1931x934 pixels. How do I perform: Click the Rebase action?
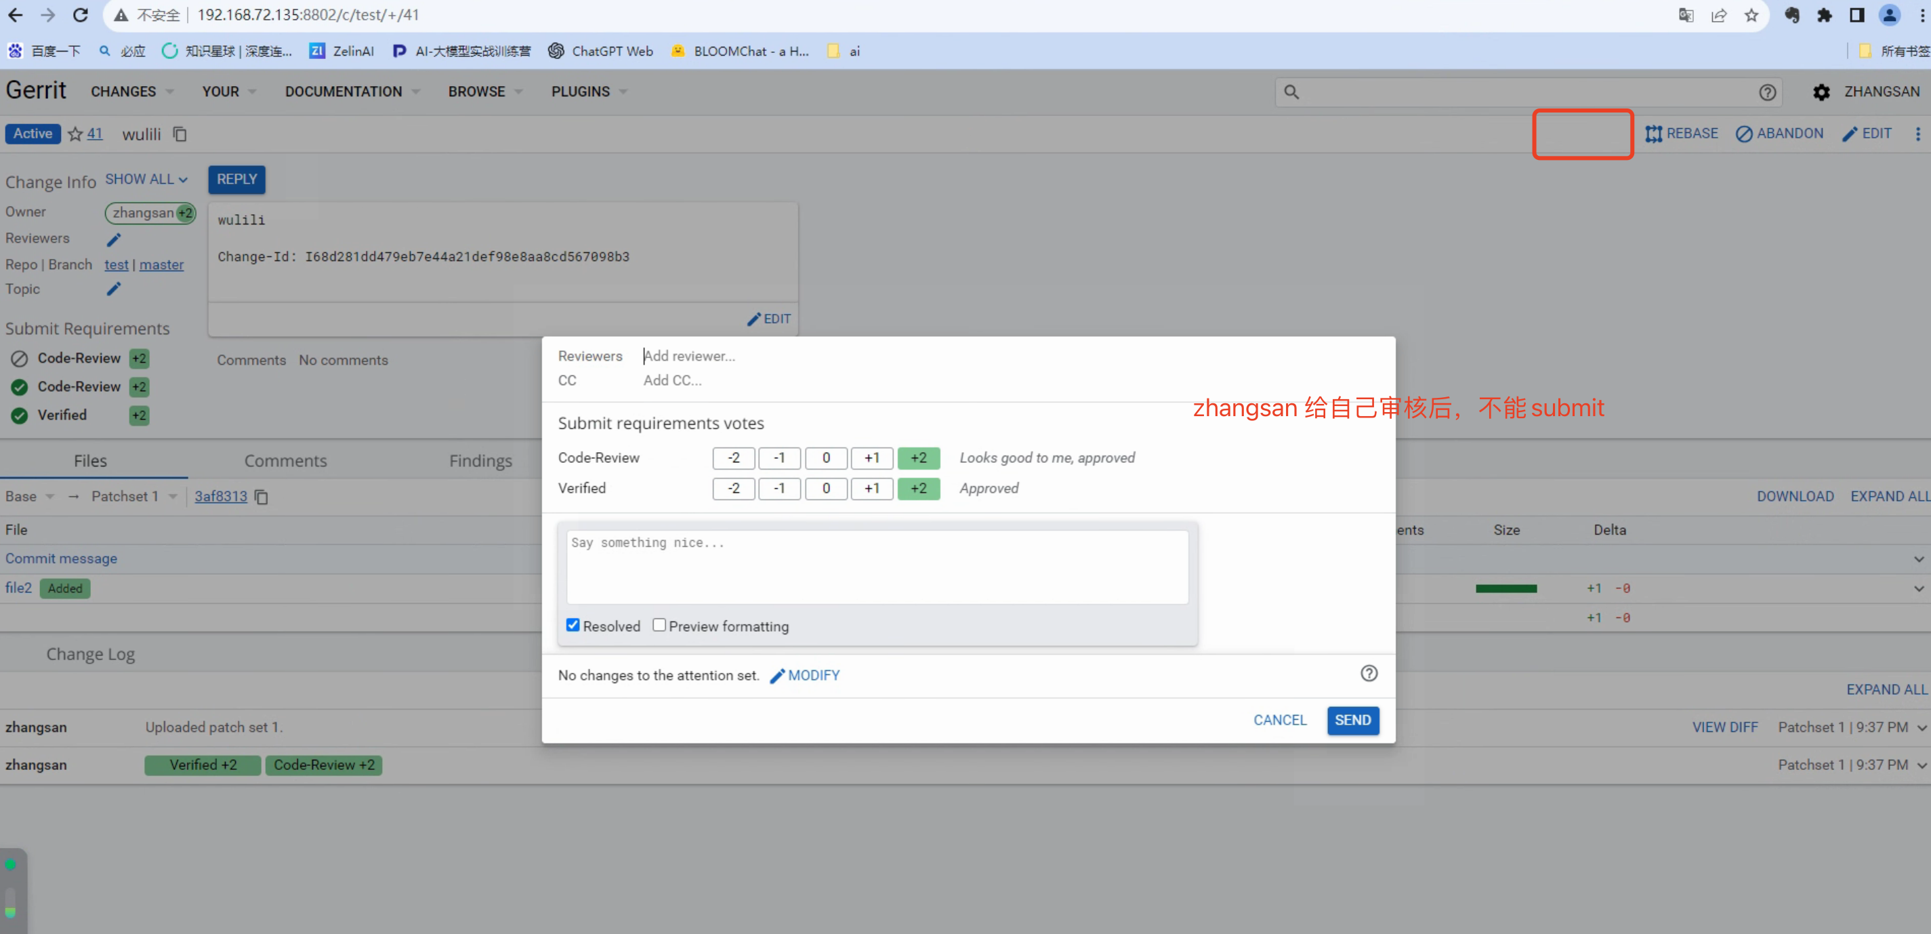coord(1682,134)
